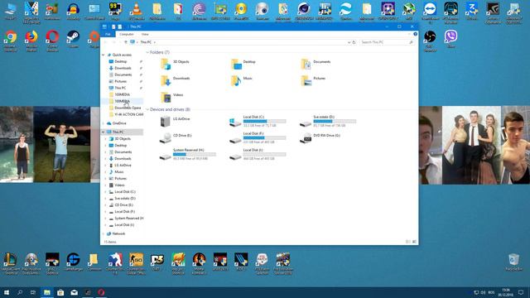
Task: Select the Music folder in Folders group
Action: [x=241, y=80]
